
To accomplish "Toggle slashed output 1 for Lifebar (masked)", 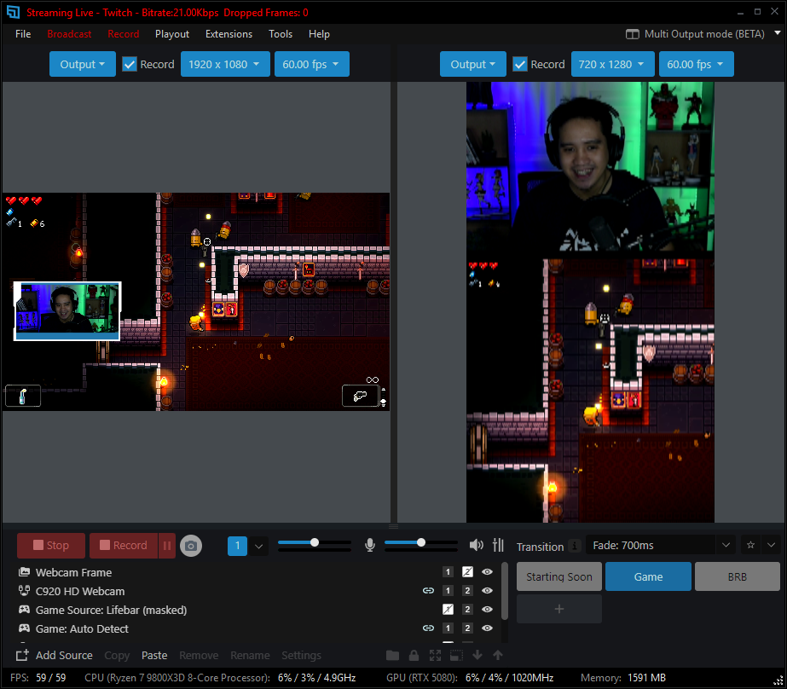I will (448, 610).
